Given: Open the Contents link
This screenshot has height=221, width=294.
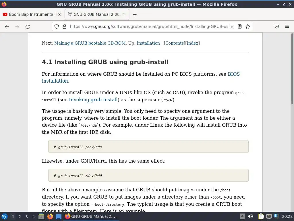Looking at the screenshot, I should [x=174, y=43].
